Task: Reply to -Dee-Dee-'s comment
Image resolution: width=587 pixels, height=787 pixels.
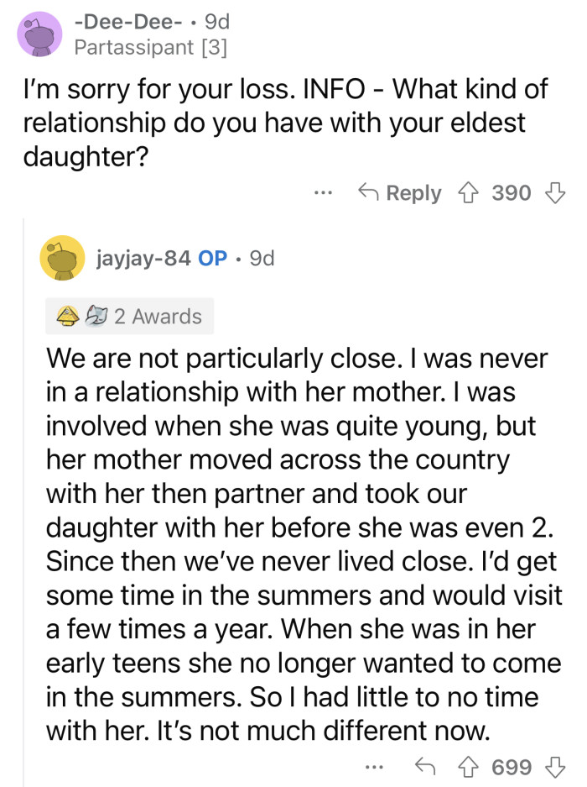Action: click(x=414, y=193)
